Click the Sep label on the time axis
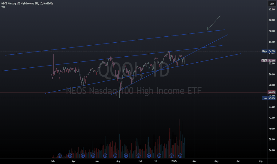The height and width of the screenshot is (164, 277). [x=260, y=161]
